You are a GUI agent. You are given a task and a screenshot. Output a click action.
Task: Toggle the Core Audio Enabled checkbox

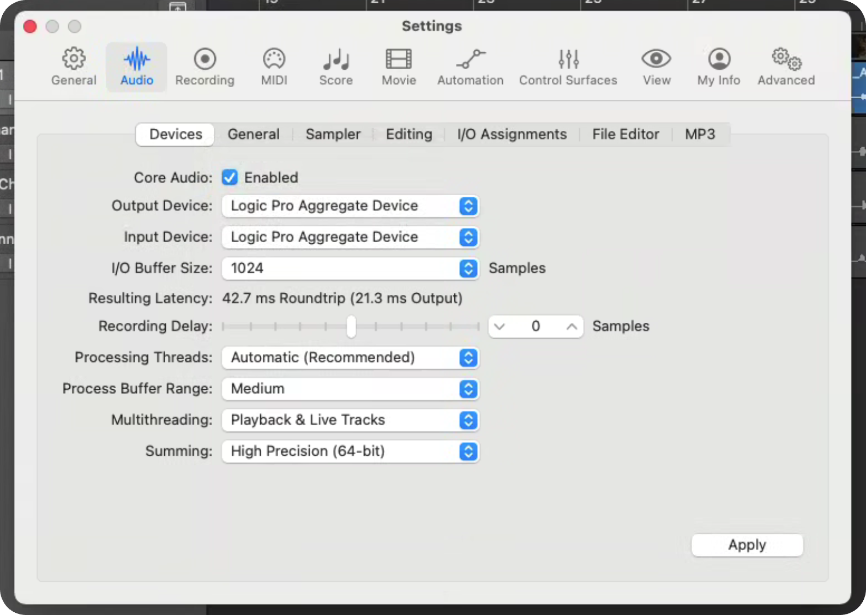230,177
